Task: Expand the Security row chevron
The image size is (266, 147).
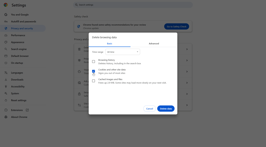Action: click(x=187, y=94)
